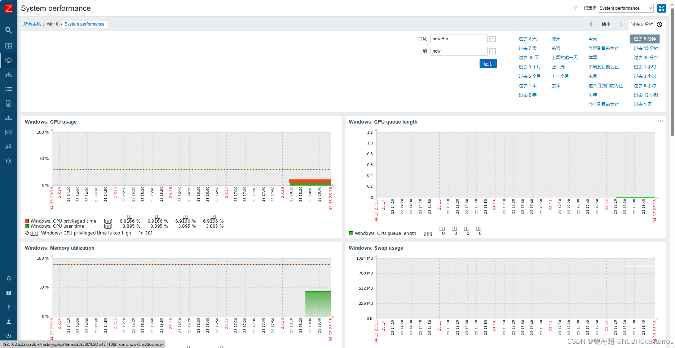Click the Sign out power icon
The width and height of the screenshot is (675, 348).
point(9,336)
